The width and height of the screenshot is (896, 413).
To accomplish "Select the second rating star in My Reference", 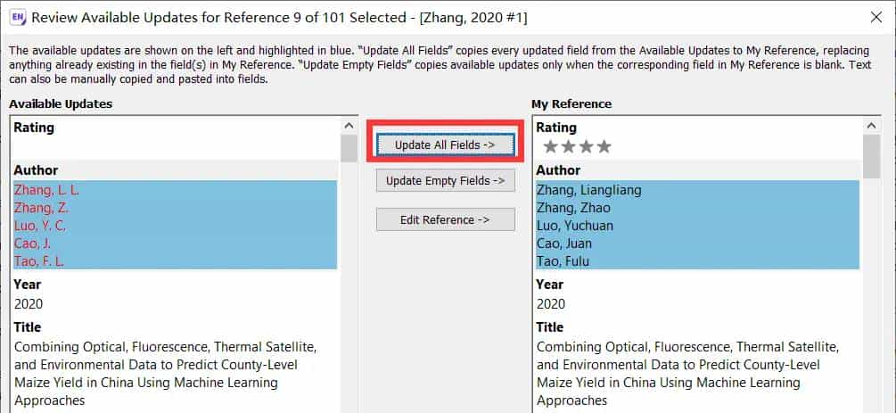I will click(569, 146).
